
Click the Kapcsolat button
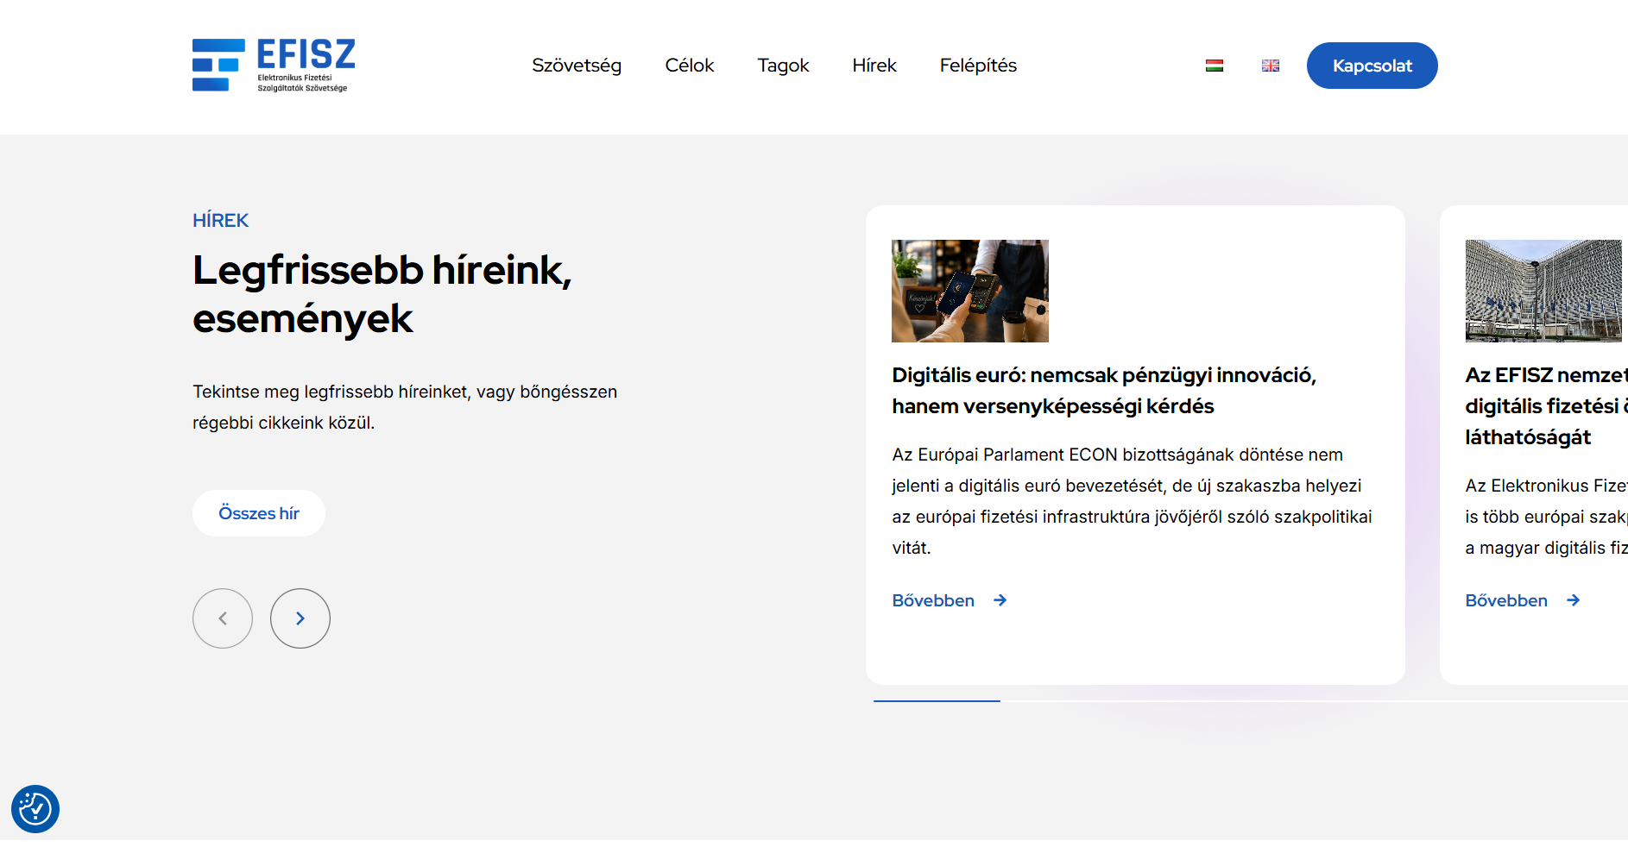1372,66
